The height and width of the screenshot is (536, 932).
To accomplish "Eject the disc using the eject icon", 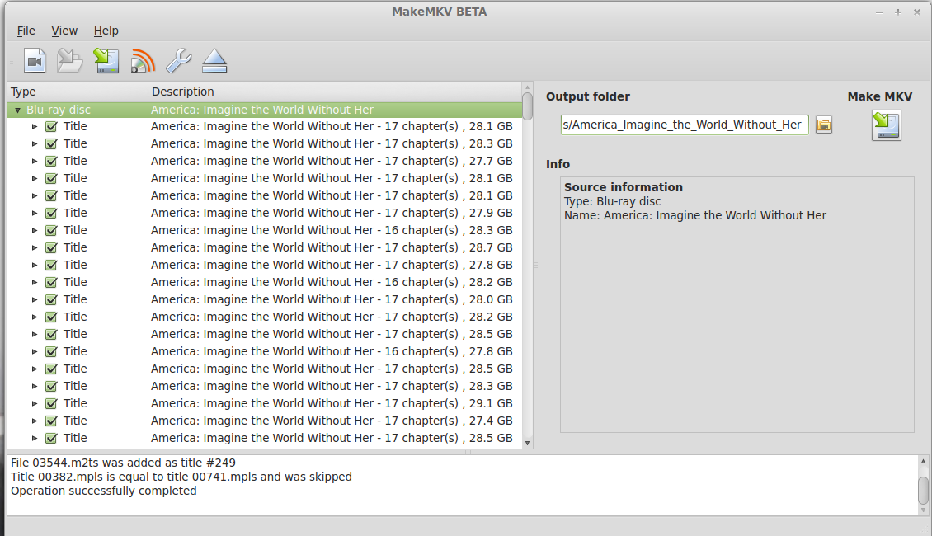I will tap(214, 61).
